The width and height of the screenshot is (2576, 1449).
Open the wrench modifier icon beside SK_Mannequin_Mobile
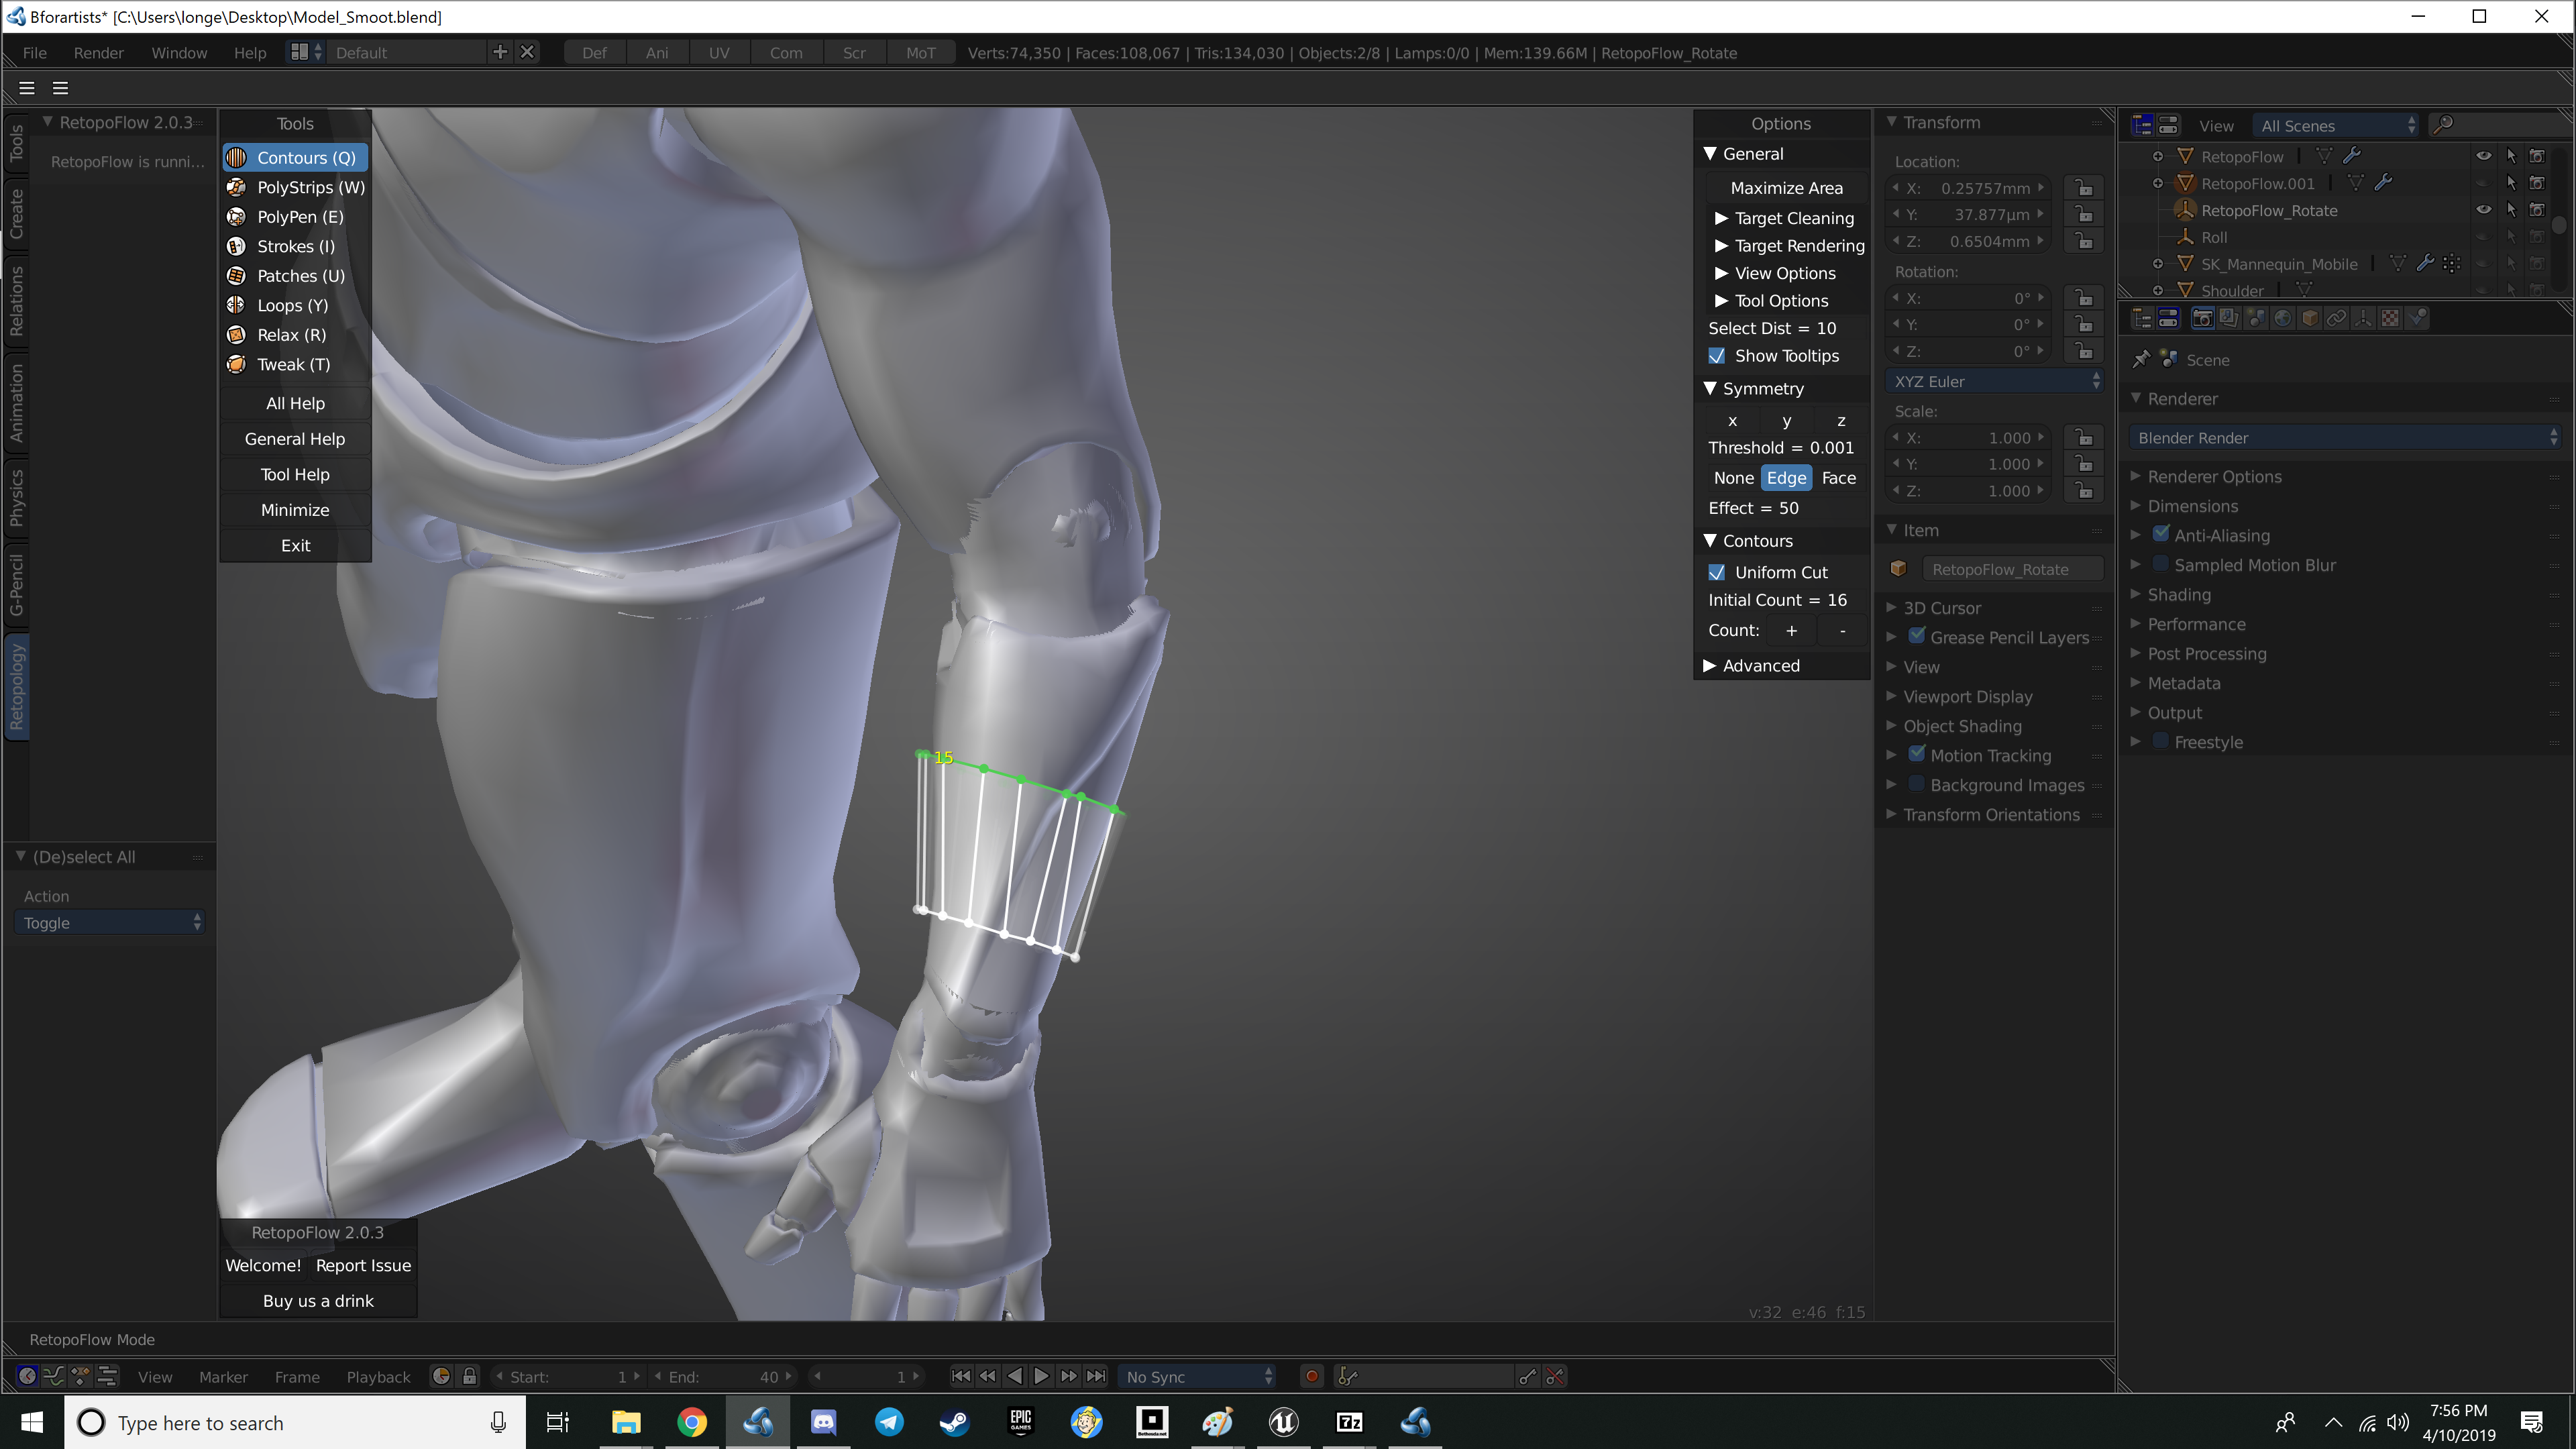click(x=2427, y=263)
